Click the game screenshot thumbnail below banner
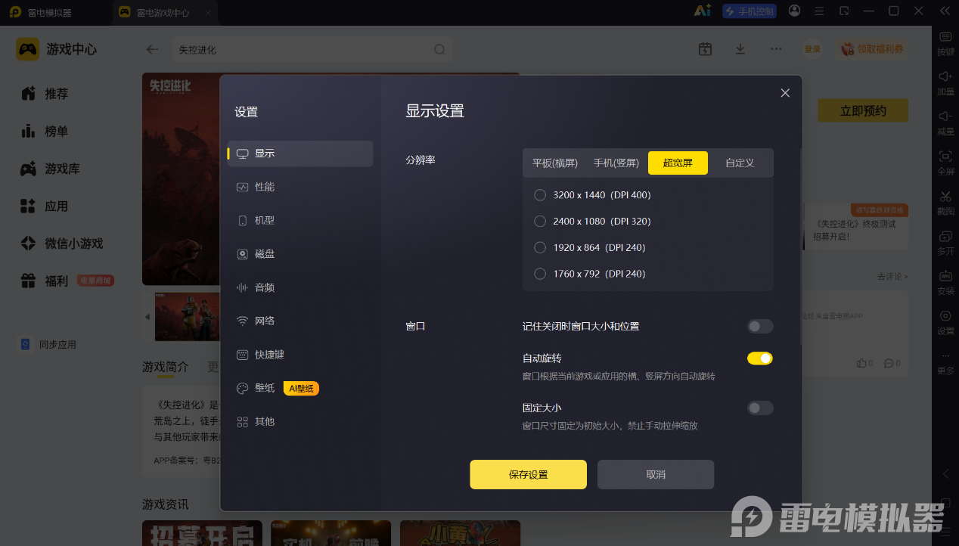959x546 pixels. (186, 316)
